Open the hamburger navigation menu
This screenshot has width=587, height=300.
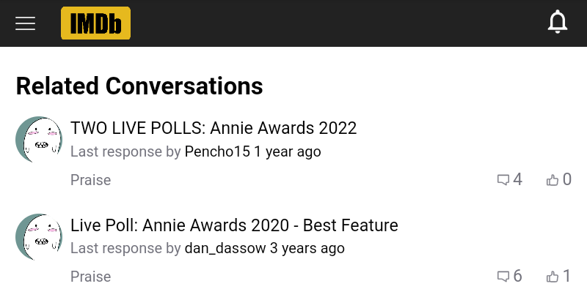click(26, 23)
